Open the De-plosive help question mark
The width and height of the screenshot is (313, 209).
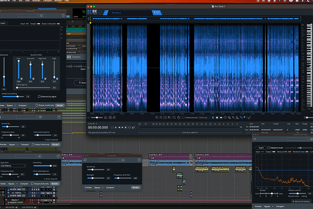point(139,160)
